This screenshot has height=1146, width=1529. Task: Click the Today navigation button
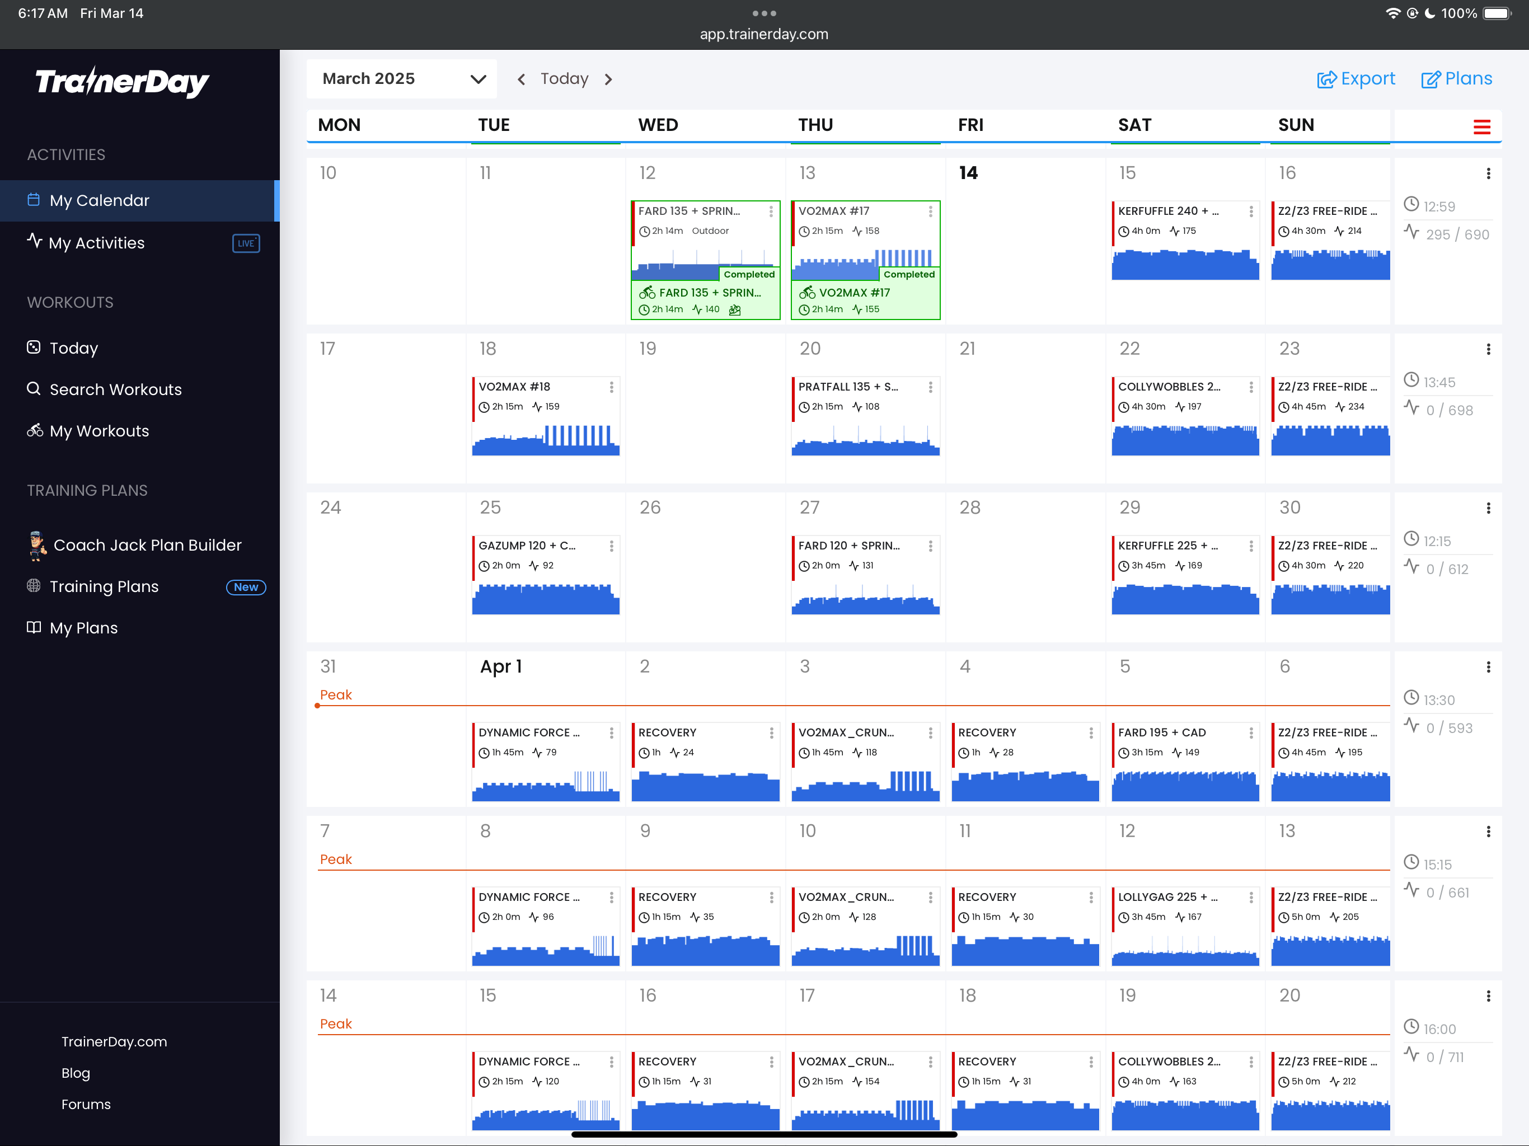tap(564, 79)
